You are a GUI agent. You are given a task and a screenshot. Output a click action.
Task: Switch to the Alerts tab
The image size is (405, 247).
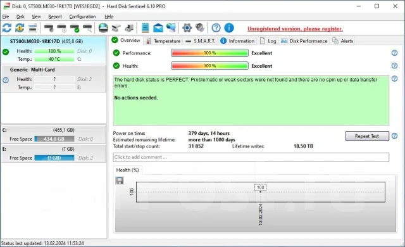point(343,41)
